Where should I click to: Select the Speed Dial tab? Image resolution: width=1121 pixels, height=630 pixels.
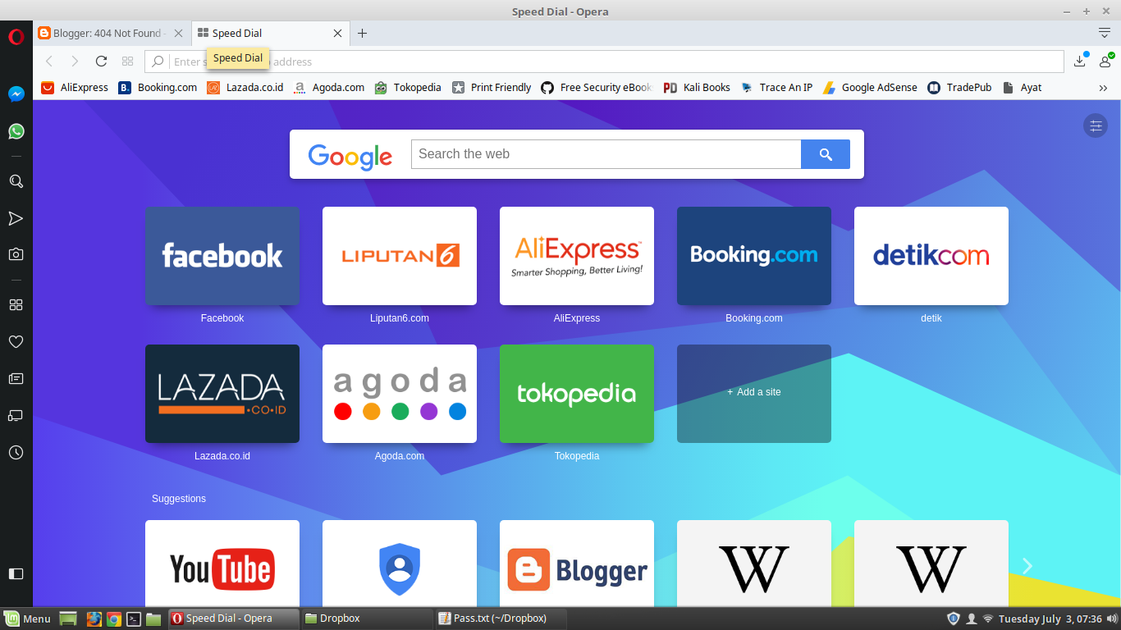click(271, 34)
